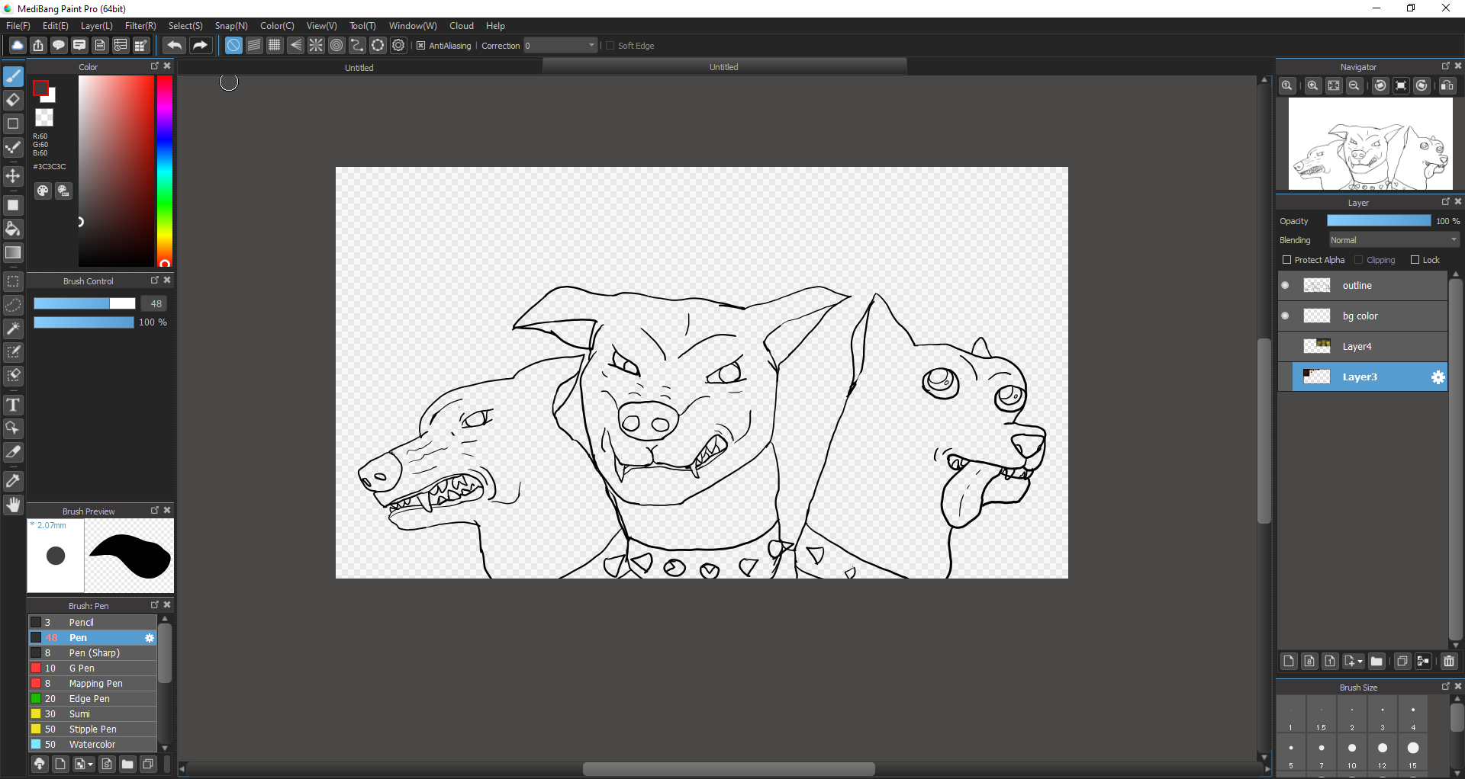Enable the Soft Edge checkbox
This screenshot has height=779, width=1465.
tap(610, 46)
